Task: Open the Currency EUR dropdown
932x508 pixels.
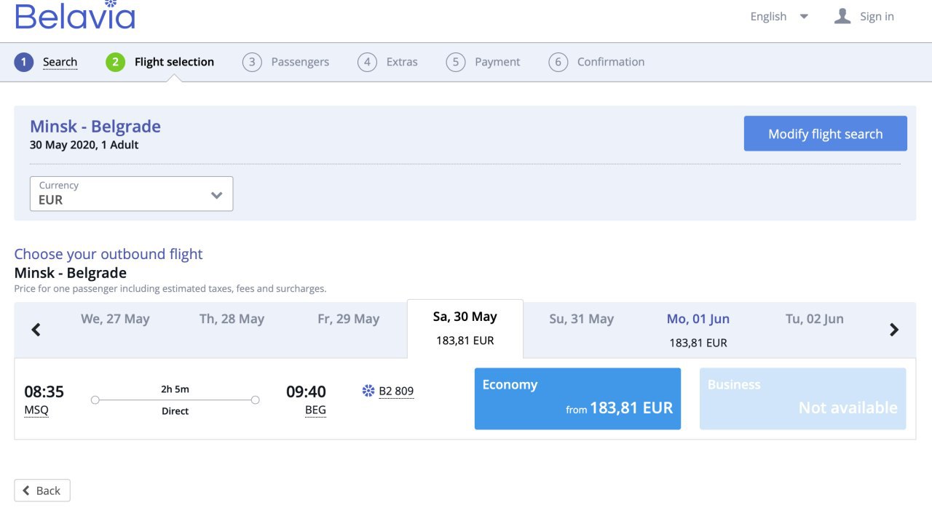Action: 131,194
